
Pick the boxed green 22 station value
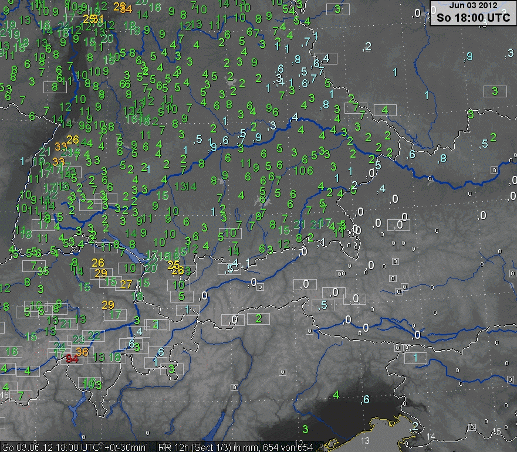pos(94,336)
